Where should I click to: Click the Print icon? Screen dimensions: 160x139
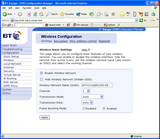click(106, 14)
